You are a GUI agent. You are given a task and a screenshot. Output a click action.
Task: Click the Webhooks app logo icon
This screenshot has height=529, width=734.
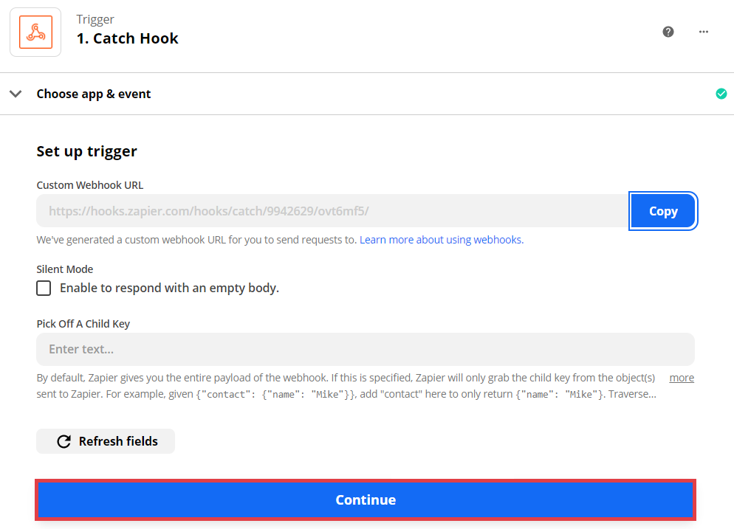pyautogui.click(x=35, y=32)
